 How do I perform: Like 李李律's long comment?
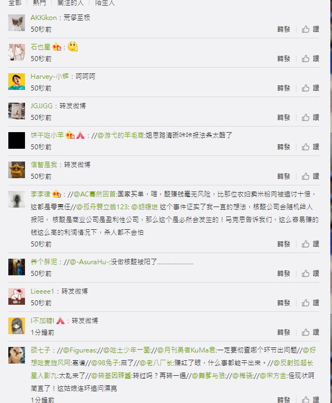[x=305, y=244]
